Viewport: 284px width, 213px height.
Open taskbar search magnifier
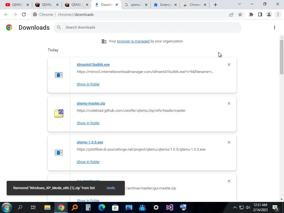click(x=20, y=207)
